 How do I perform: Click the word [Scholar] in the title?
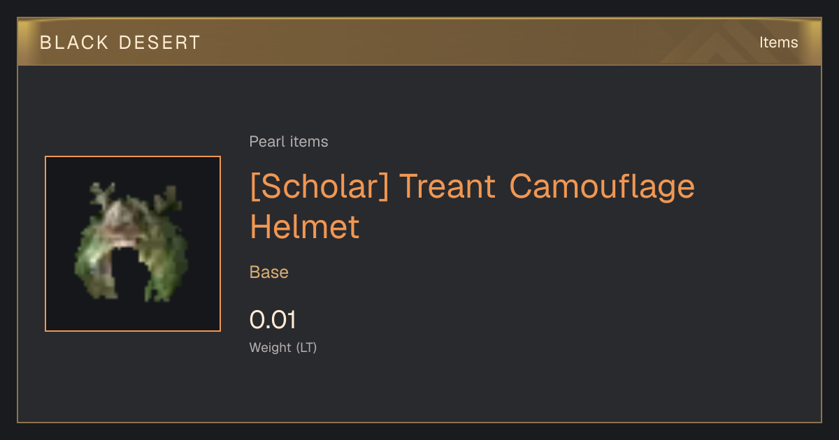[x=320, y=186]
